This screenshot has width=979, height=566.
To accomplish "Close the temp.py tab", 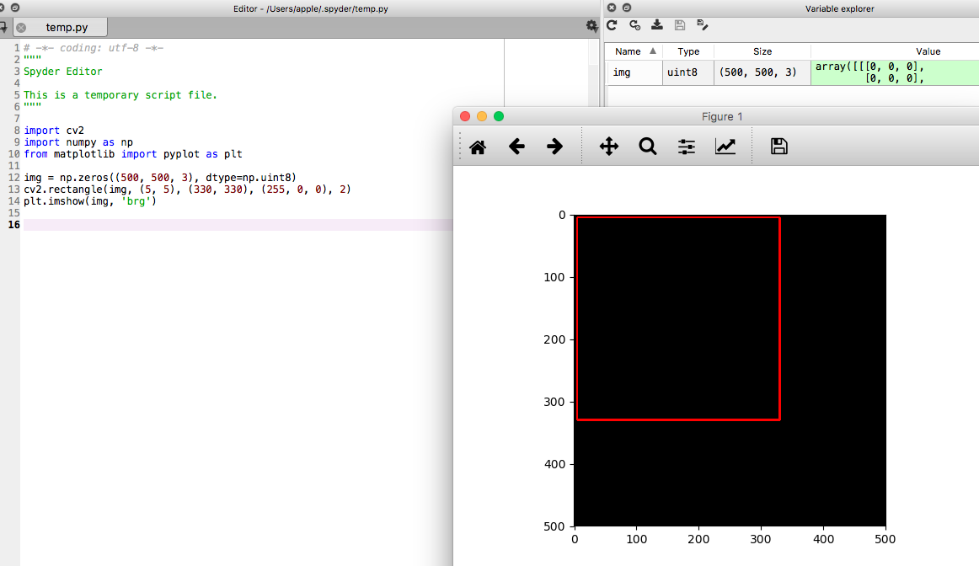I will (21, 28).
